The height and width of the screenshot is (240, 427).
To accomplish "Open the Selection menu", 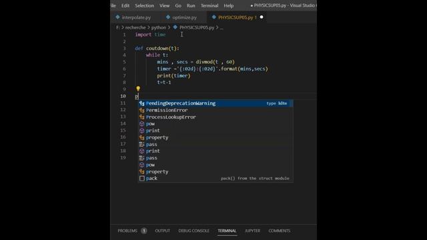I will point(144,5).
